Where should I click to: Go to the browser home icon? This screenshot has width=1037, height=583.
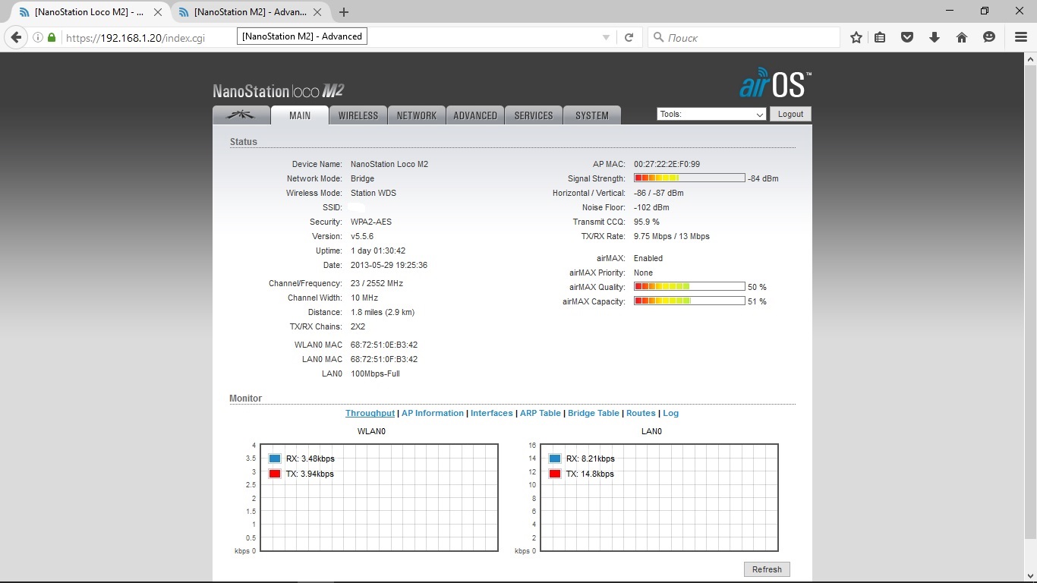pos(962,37)
